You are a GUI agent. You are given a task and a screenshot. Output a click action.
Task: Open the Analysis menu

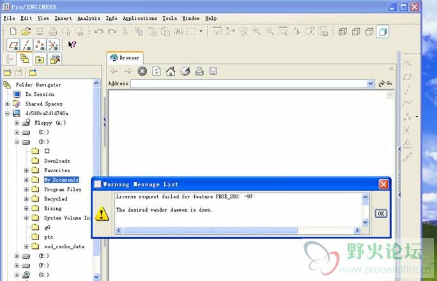(x=89, y=18)
